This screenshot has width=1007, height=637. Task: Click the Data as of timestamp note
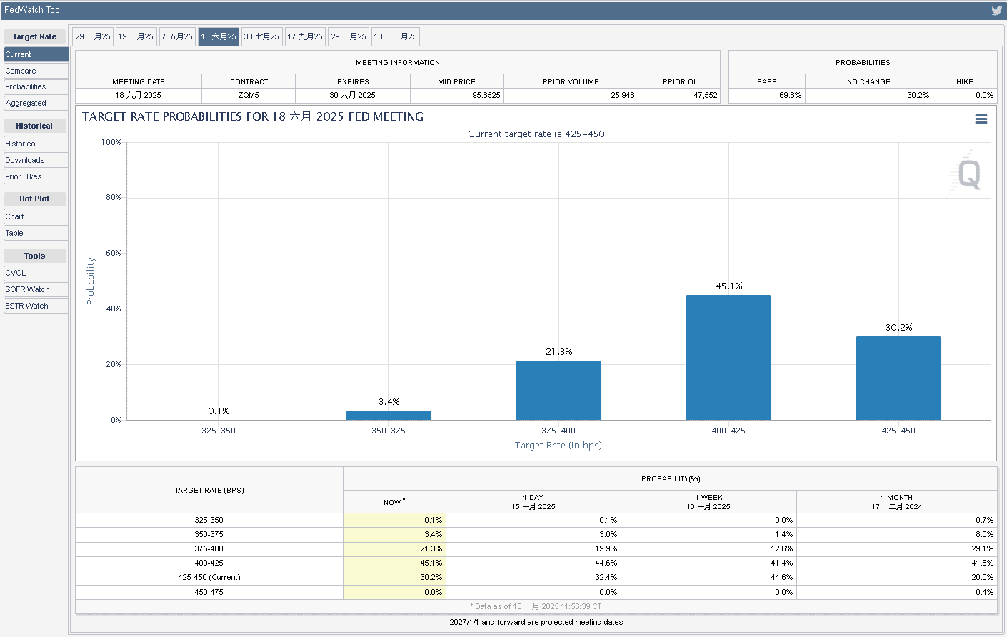pos(536,606)
